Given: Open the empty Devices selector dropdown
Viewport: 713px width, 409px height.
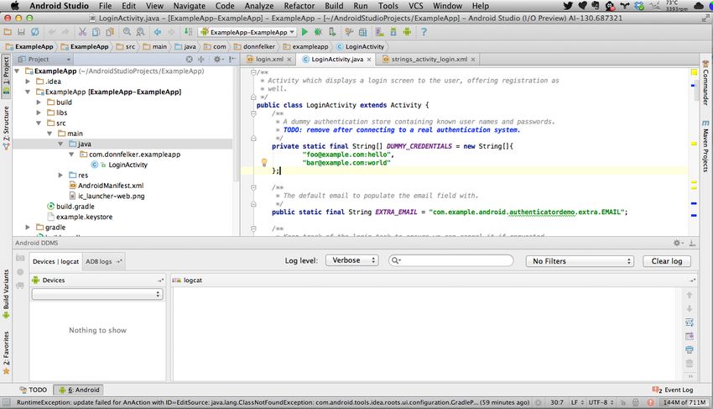Looking at the screenshot, I should [97, 294].
